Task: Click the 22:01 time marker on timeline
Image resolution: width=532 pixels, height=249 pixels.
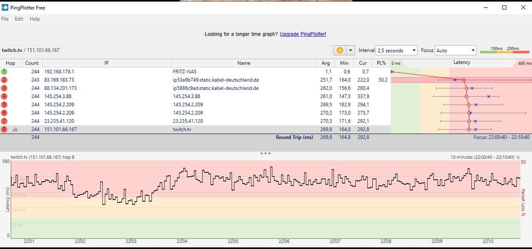Action: pyautogui.click(x=29, y=242)
